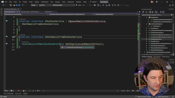175x98 pixels.
Task: Click the Search button in title bar
Action: 94,2
